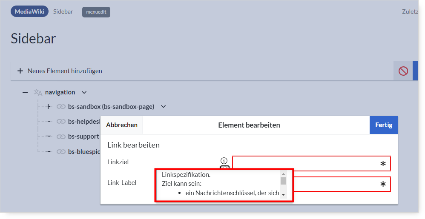The image size is (425, 219).
Task: Click the red cancel circle icon
Action: (x=403, y=71)
